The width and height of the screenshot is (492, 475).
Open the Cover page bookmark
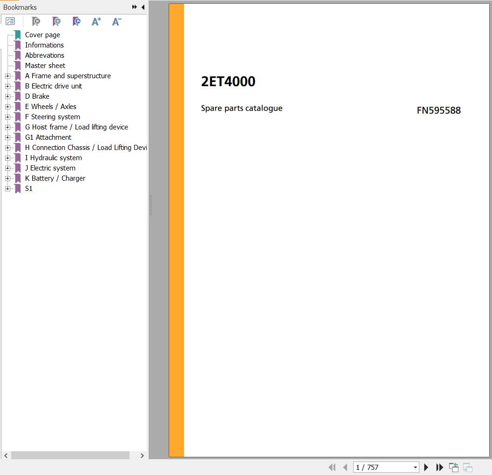[42, 35]
